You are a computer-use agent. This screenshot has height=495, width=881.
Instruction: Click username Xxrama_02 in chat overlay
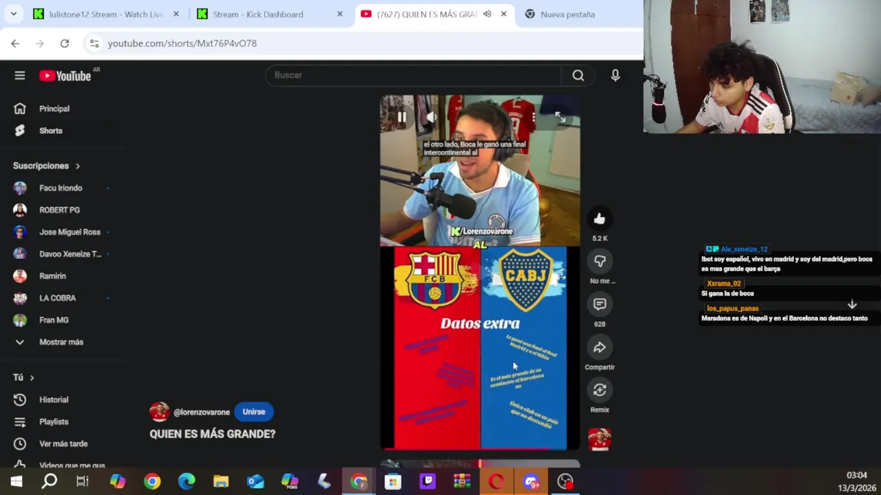tap(724, 283)
